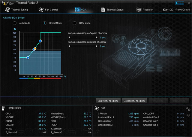The width and height of the screenshot is (192, 137).
Task: Choose RPM Mode
Action: 75,23
